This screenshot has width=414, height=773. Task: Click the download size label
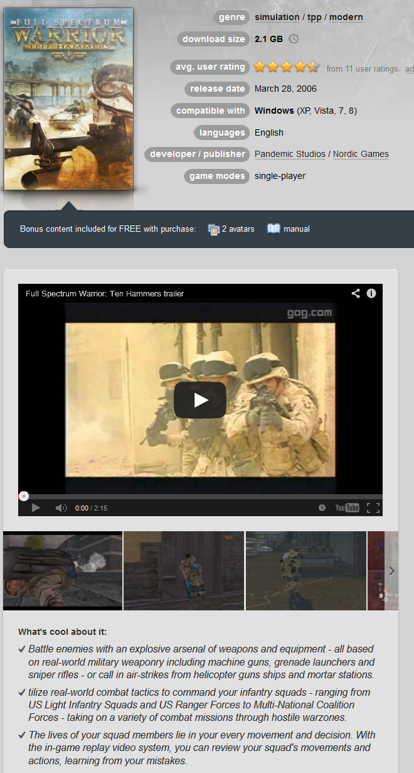pos(214,39)
